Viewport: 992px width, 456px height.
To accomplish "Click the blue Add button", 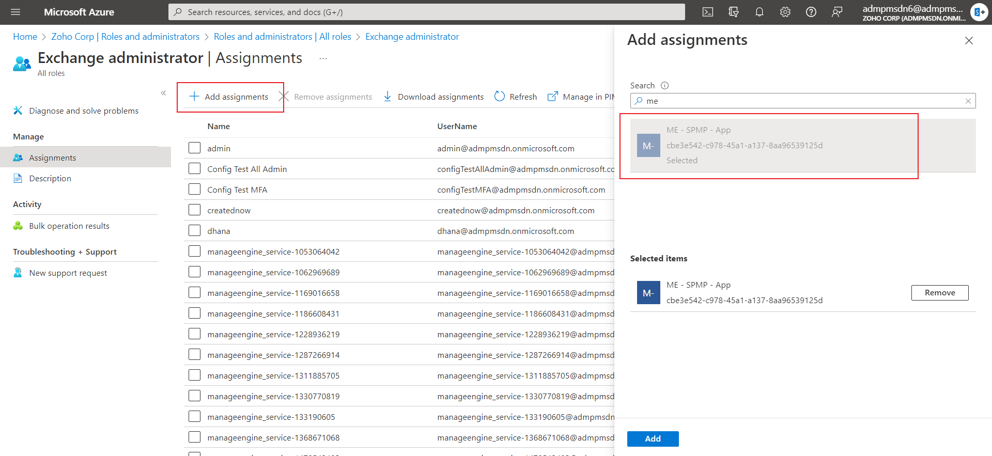I will (x=653, y=438).
